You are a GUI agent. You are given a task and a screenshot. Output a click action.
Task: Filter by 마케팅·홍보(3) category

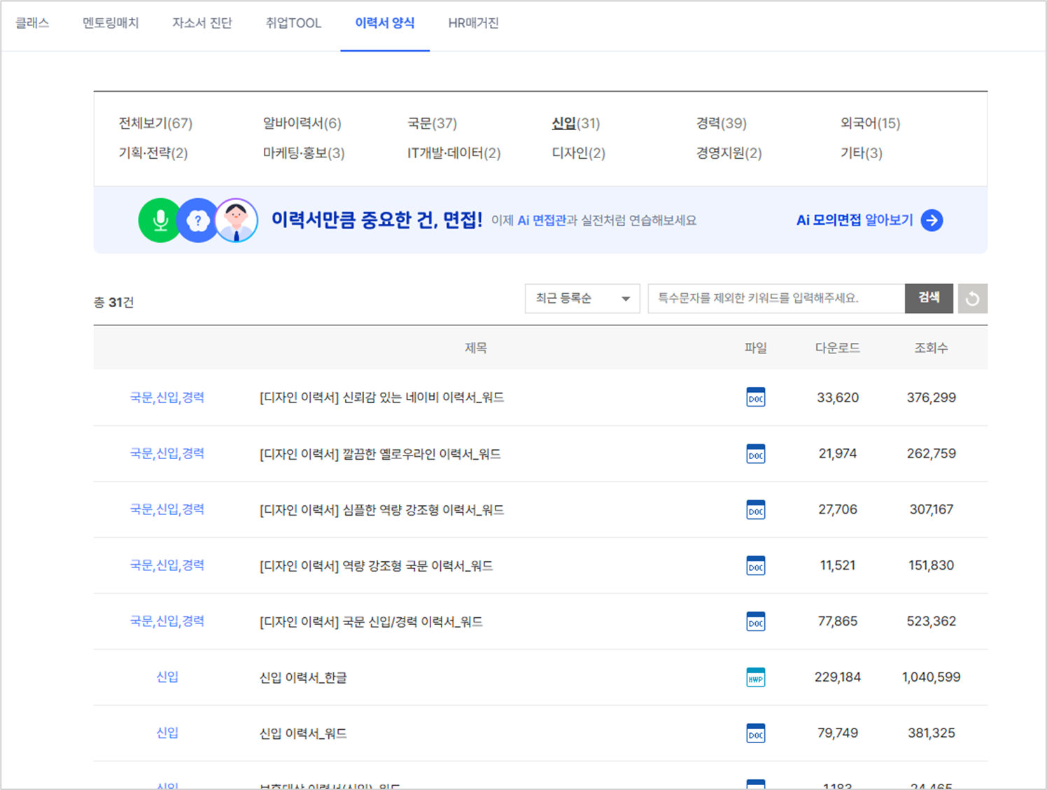click(x=304, y=153)
